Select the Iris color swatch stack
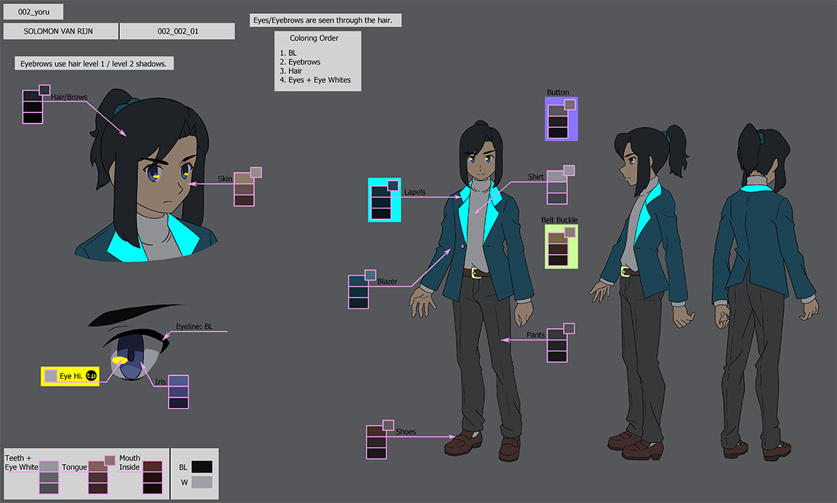 [x=179, y=391]
